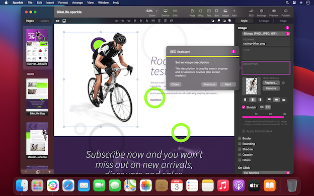Click Previous in SEO Assistant

(209, 84)
